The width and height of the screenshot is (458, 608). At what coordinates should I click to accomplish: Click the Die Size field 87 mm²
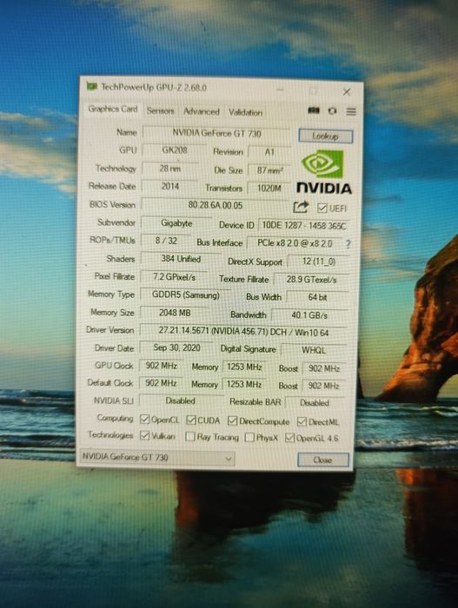point(269,170)
